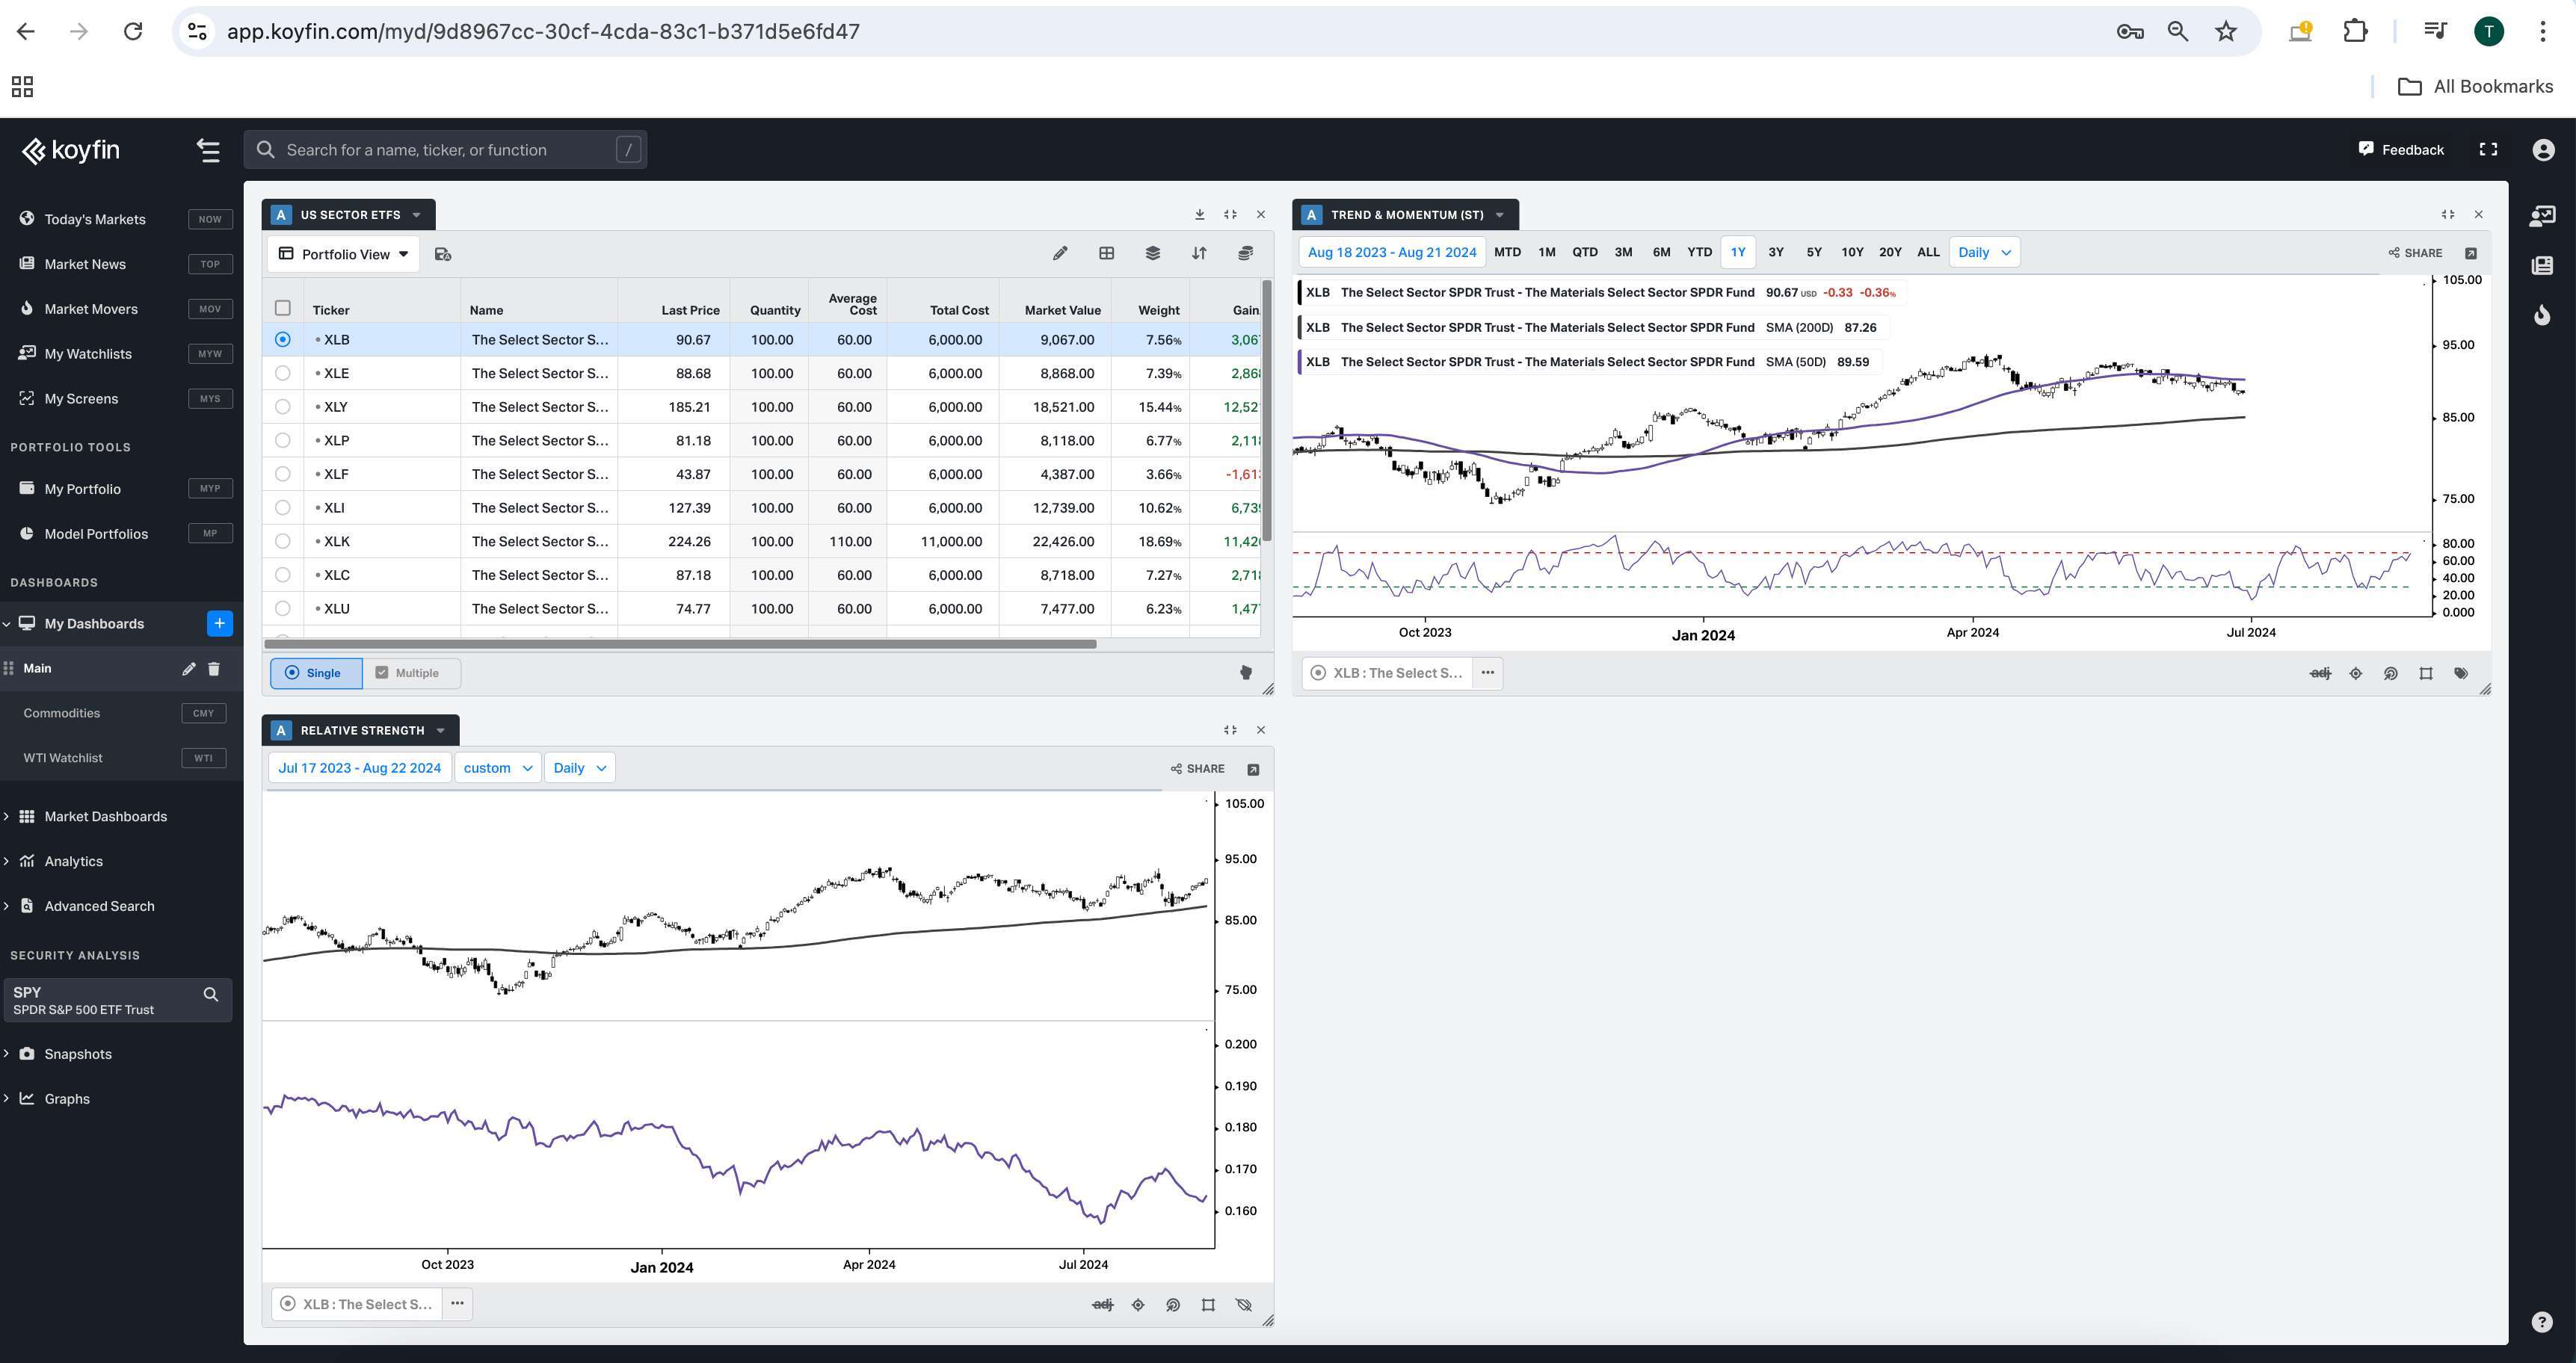Switch selection mode to Single
2576x1363 pixels.
coord(316,673)
